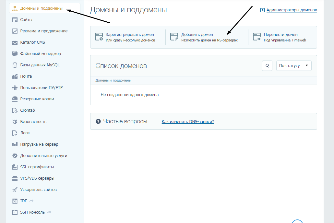
Task: Click the Crontab clock icon
Action: pos(15,110)
